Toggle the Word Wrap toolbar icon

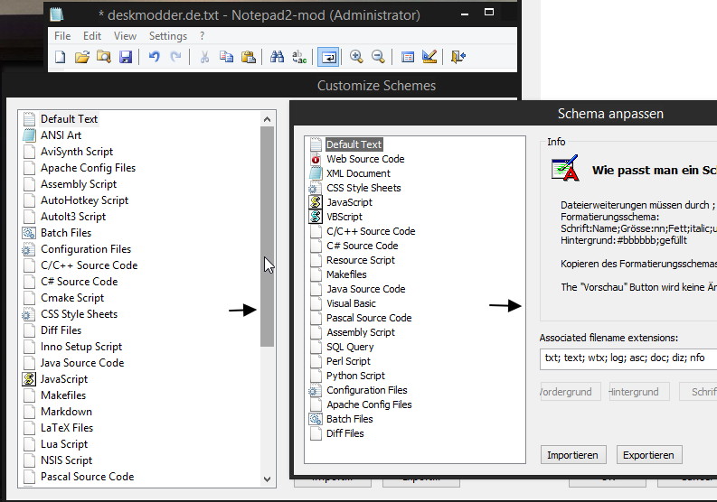pyautogui.click(x=328, y=57)
